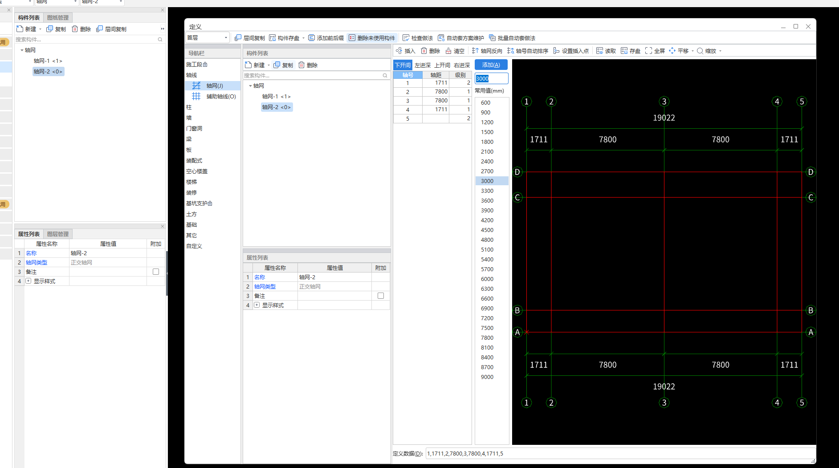Select 基坑支护 category
This screenshot has width=839, height=468.
pyautogui.click(x=199, y=203)
